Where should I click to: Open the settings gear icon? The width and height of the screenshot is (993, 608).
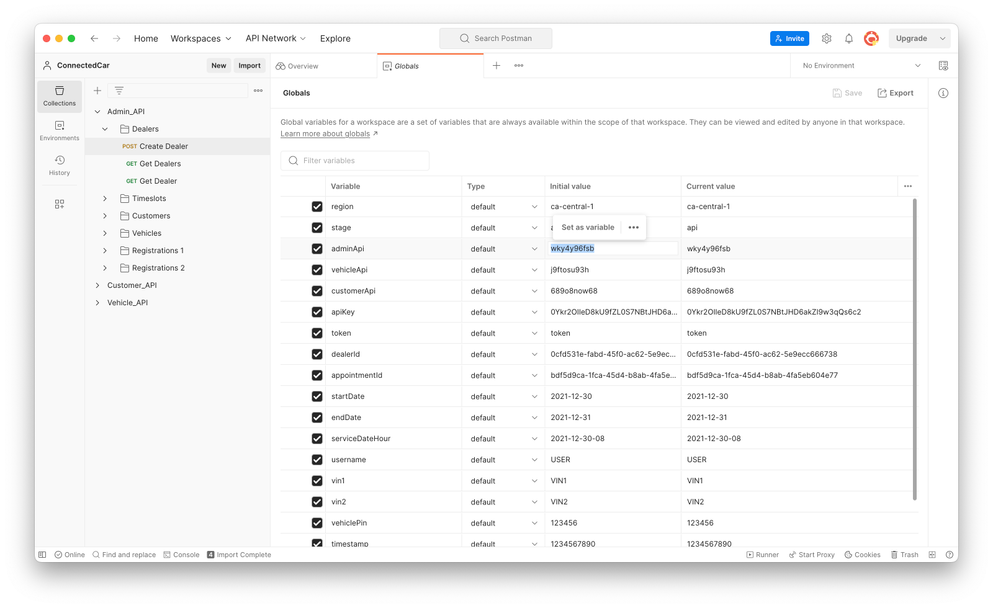point(827,38)
